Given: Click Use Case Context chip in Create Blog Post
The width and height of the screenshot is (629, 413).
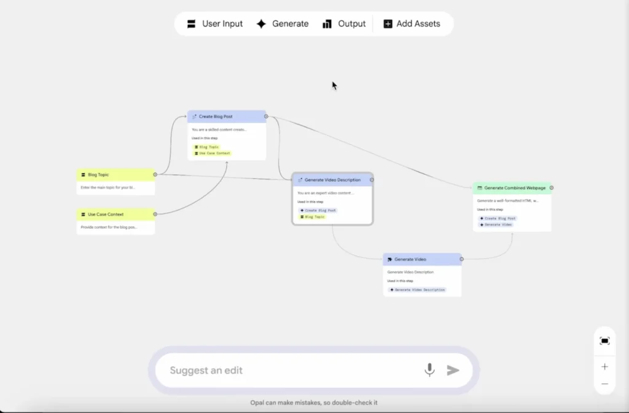Looking at the screenshot, I should [212, 153].
